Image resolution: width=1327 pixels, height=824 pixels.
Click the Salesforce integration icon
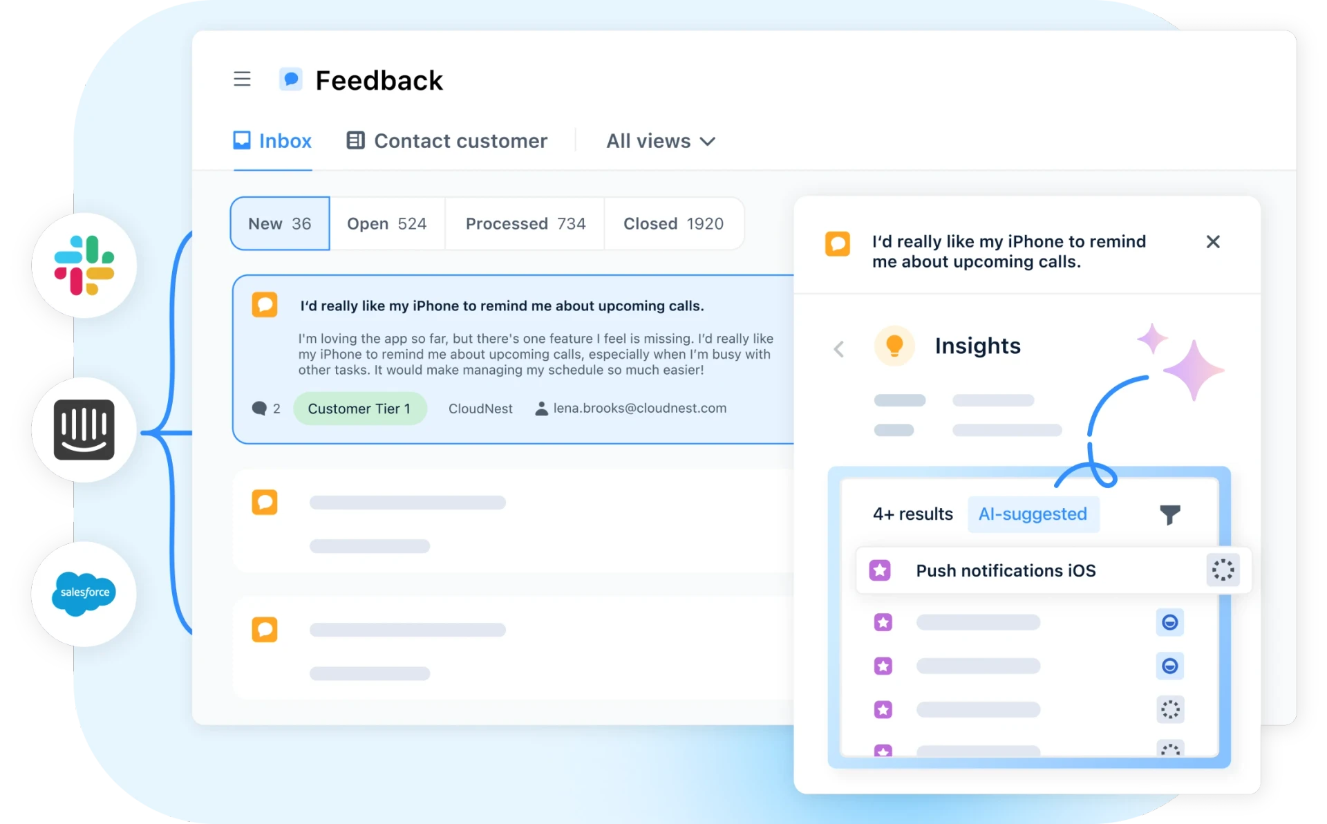point(84,593)
